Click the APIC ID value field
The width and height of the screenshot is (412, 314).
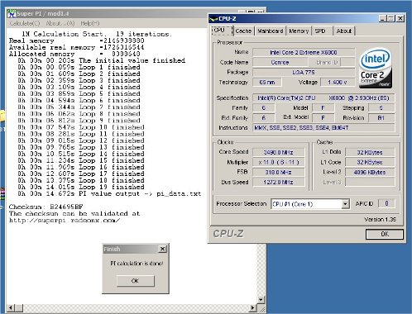pos(386,204)
